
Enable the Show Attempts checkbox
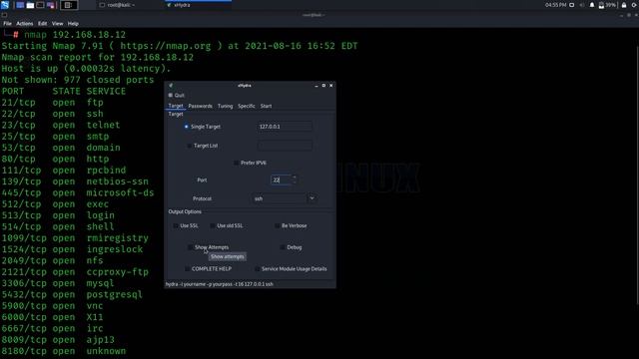tap(190, 247)
